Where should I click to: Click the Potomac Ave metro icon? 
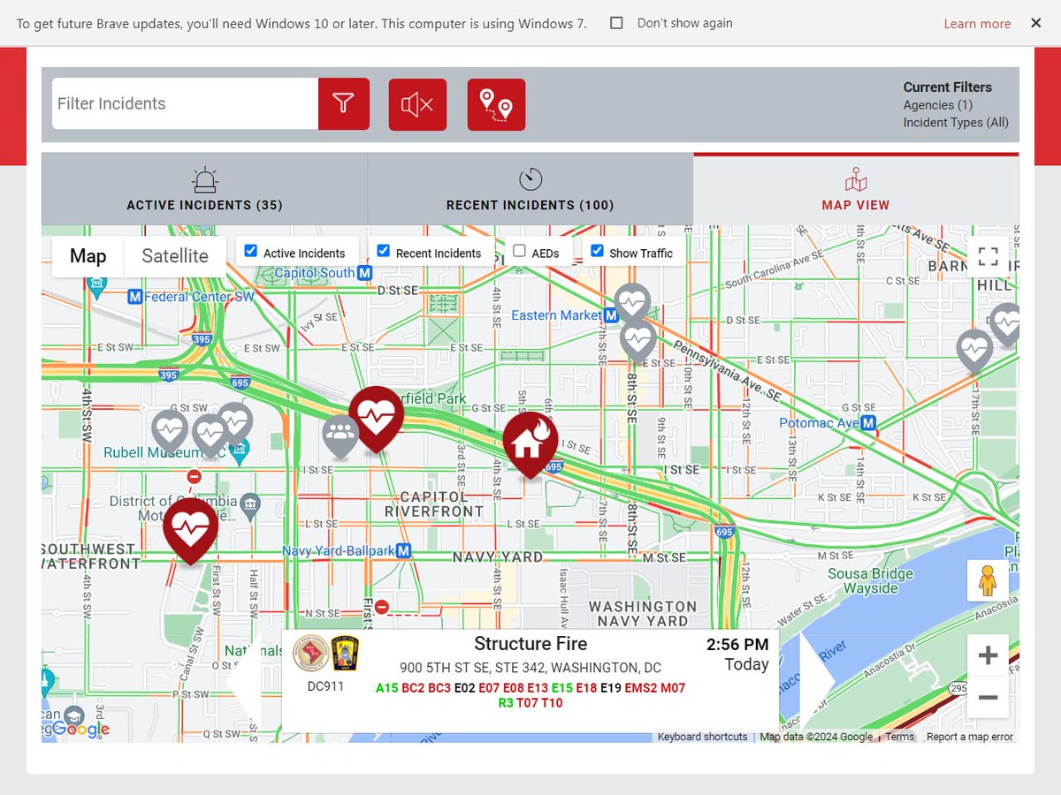[x=868, y=423]
